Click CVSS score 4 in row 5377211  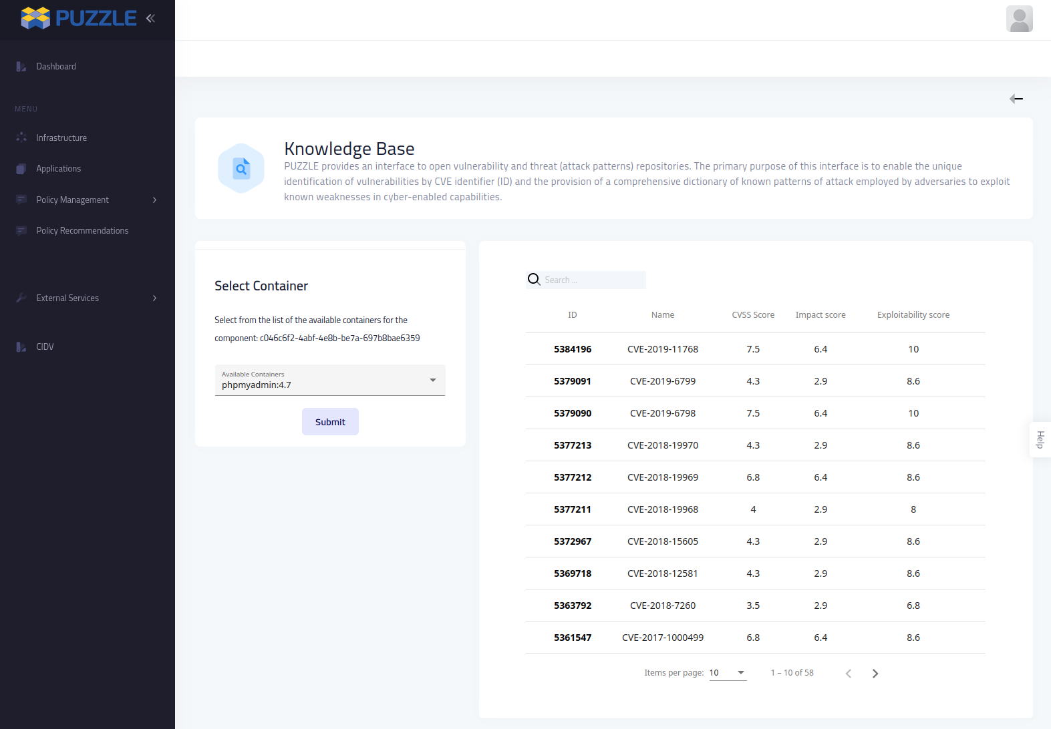[x=753, y=509]
